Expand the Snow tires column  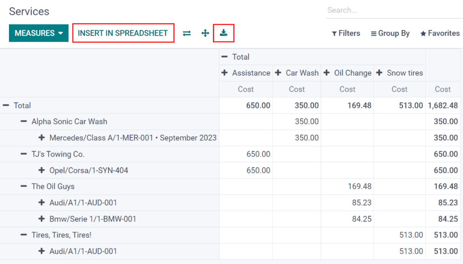[399, 73]
